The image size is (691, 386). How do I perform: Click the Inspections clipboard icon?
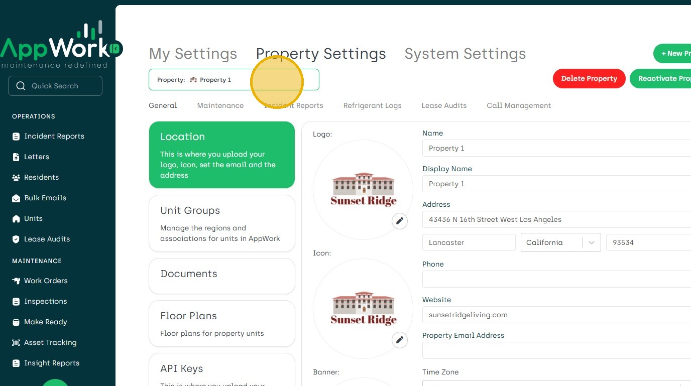pos(16,302)
